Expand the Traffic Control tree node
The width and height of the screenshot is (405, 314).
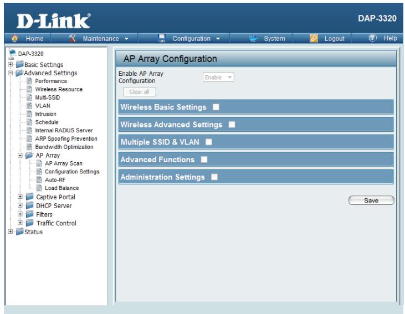point(20,223)
